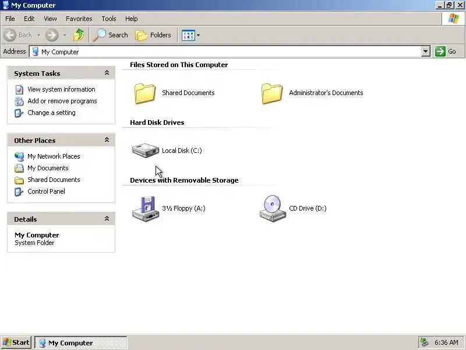466x350 pixels.
Task: Open My Network Places link
Action: 54,156
